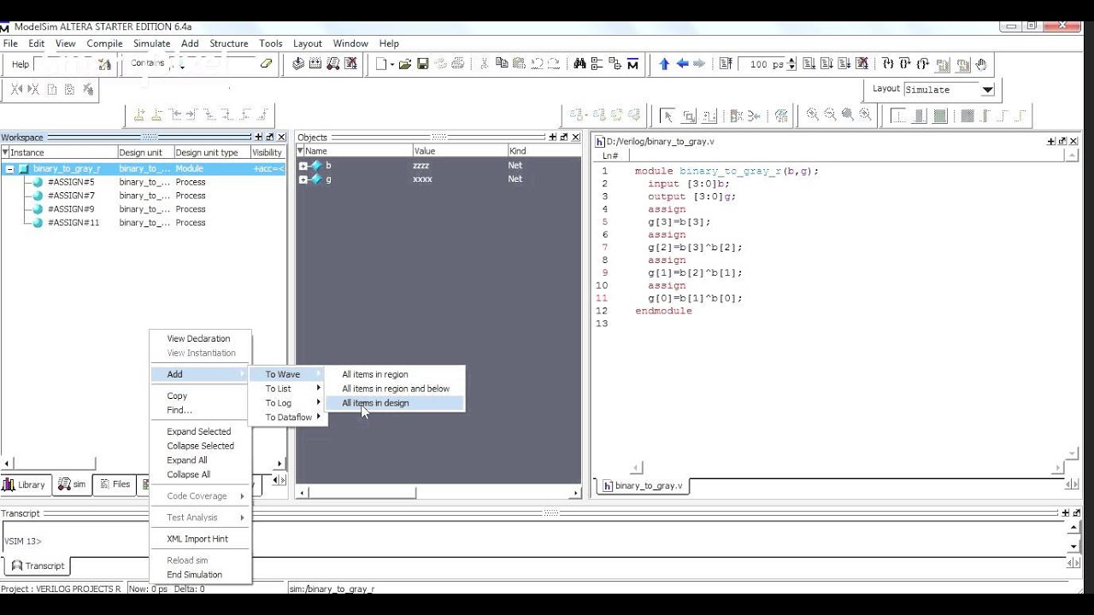This screenshot has height=615, width=1094.
Task: Click the Design unit type column header
Action: click(x=211, y=152)
